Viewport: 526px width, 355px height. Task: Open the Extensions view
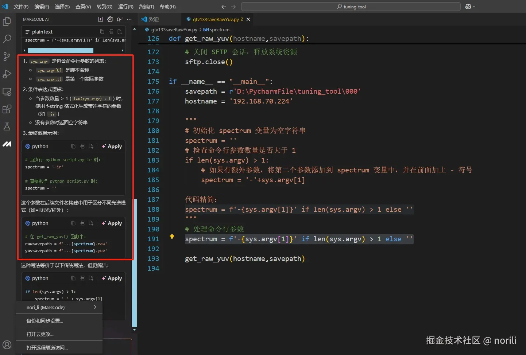pyautogui.click(x=7, y=109)
